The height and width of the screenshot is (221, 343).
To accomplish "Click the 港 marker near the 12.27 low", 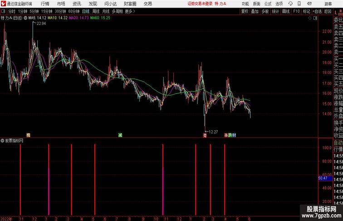I will coord(205,135).
